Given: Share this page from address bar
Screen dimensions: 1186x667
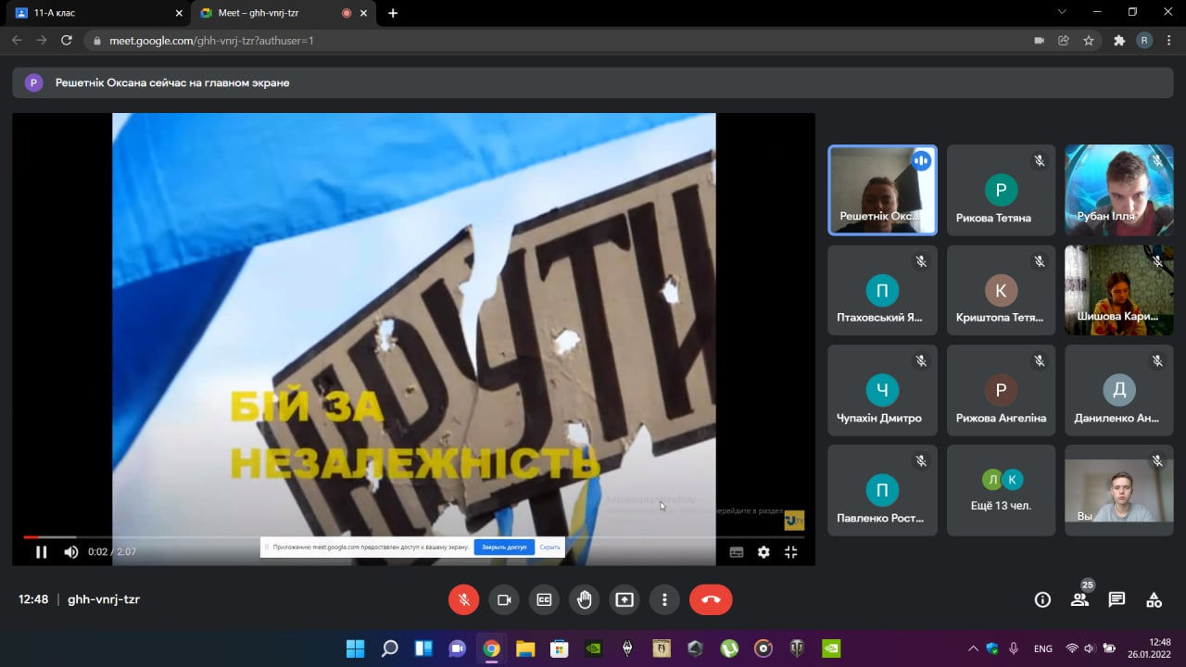Looking at the screenshot, I should [1064, 41].
